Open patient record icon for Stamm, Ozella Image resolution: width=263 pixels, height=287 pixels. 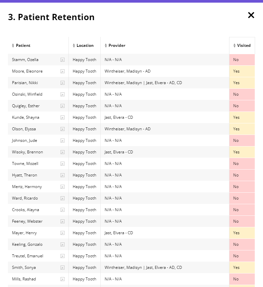pyautogui.click(x=63, y=60)
